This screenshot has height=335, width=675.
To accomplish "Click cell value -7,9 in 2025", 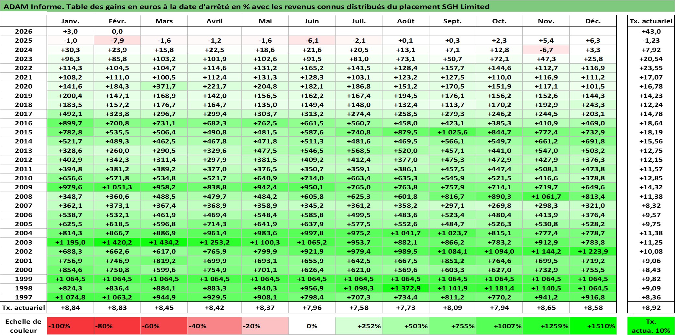I will pyautogui.click(x=117, y=40).
